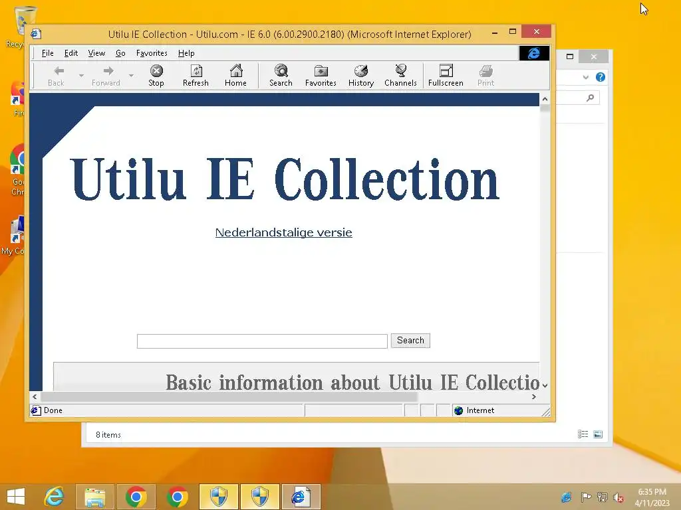Image resolution: width=681 pixels, height=510 pixels.
Task: Open the Go menu
Action: pyautogui.click(x=120, y=53)
